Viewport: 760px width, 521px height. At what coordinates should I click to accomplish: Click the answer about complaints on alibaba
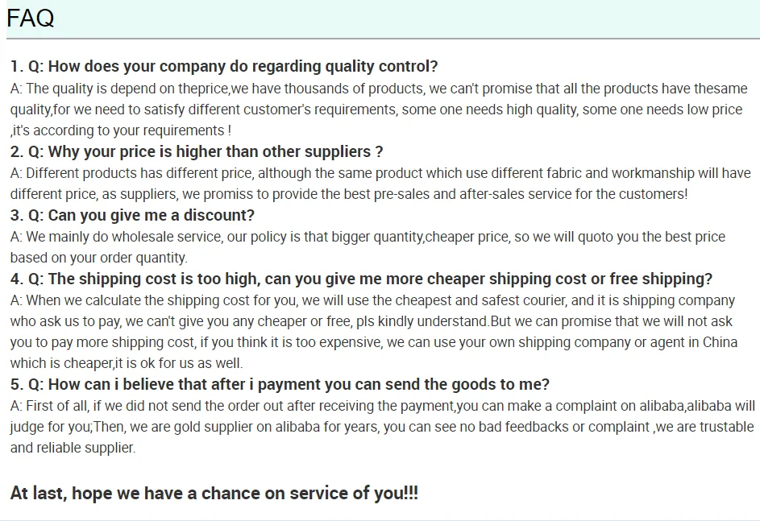point(382,427)
